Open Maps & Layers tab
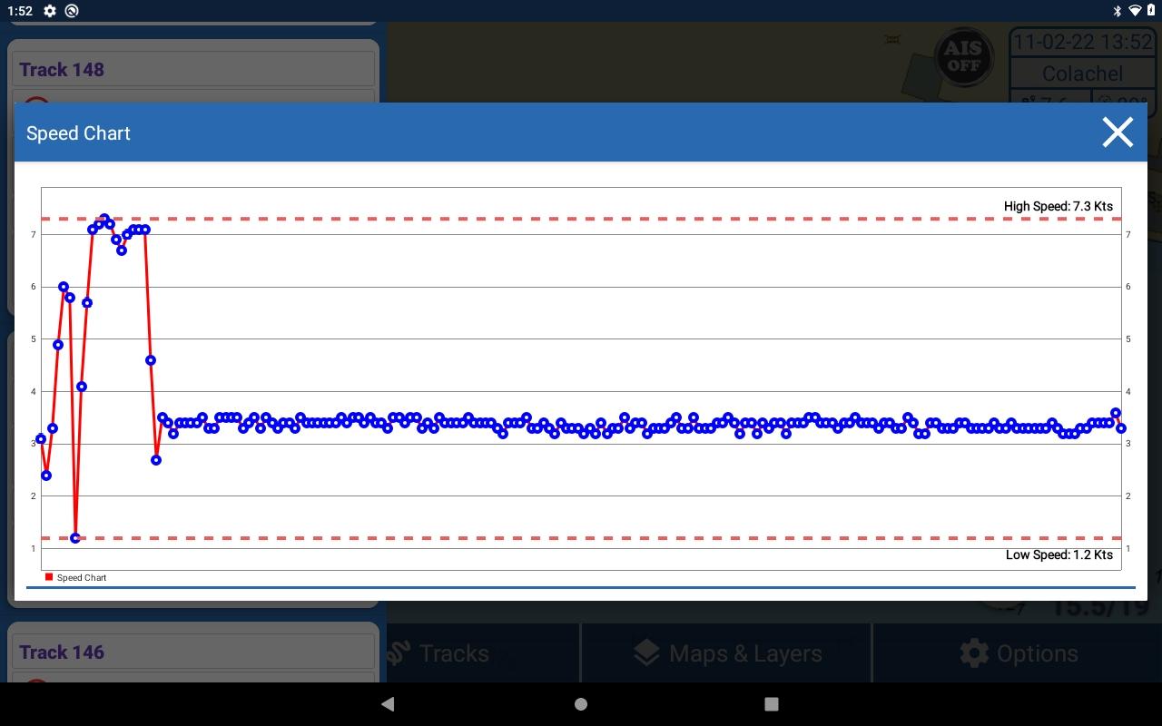Viewport: 1162px width, 726px height. click(727, 653)
